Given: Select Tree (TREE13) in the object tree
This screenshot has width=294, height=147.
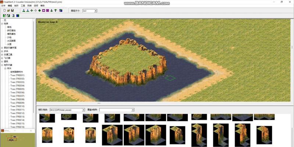Looking at the screenshot, I should tap(17, 116).
